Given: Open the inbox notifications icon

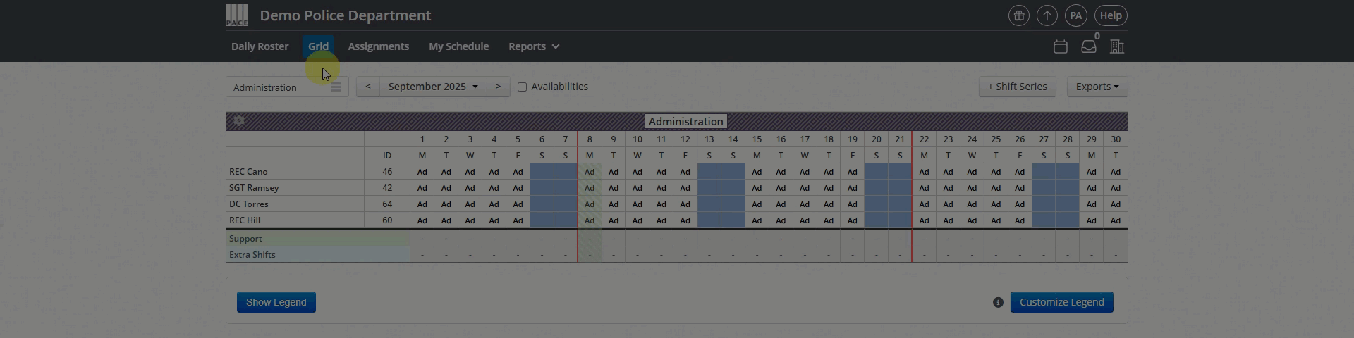Looking at the screenshot, I should pyautogui.click(x=1089, y=46).
